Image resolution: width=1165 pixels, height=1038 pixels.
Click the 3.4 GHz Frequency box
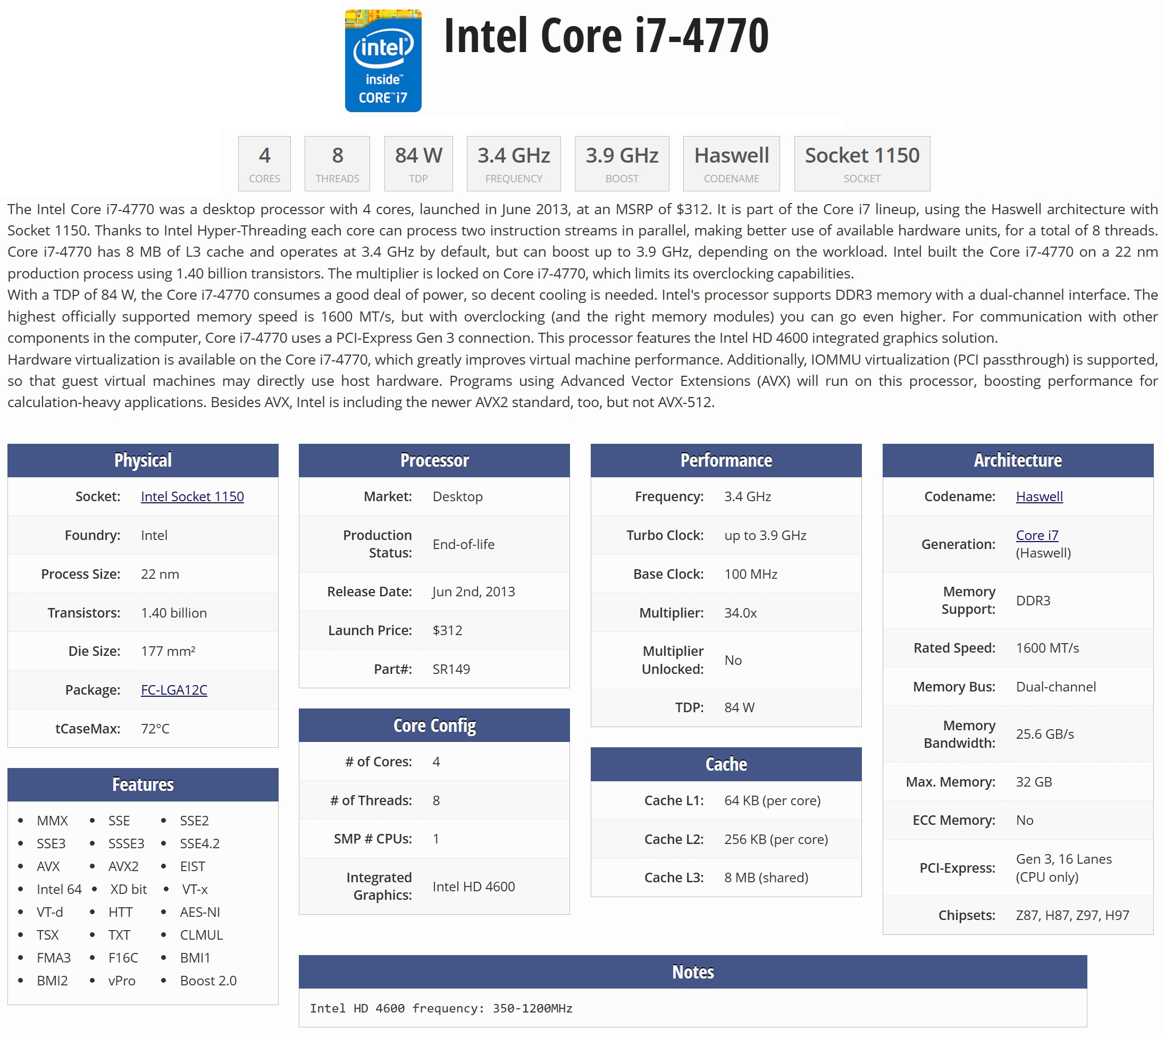click(x=514, y=163)
